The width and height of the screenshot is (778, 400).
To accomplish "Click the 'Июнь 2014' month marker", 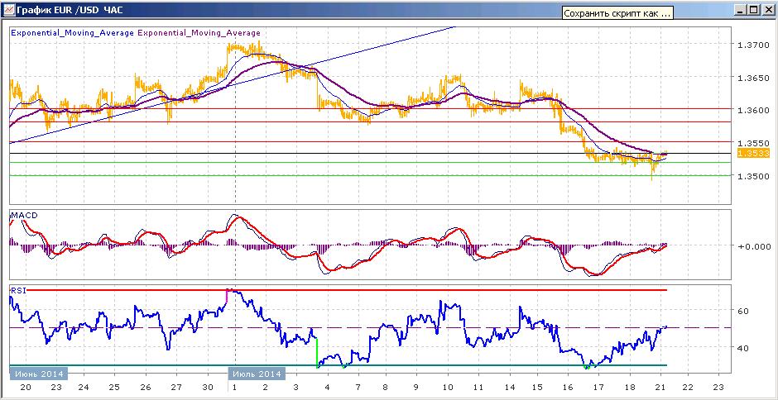I will pyautogui.click(x=38, y=373).
